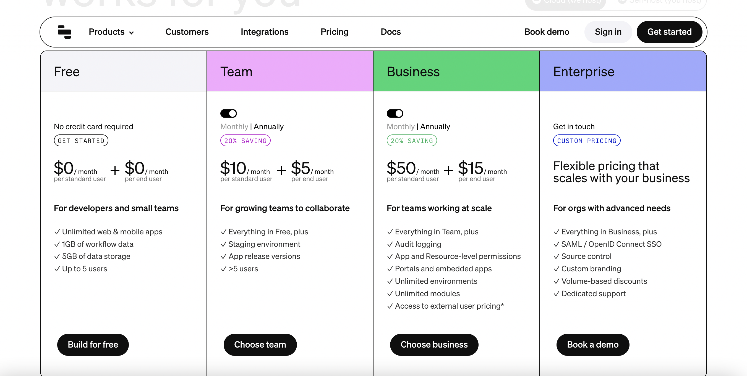
Task: Click the GET STARTED badge under Free
Action: [x=81, y=141]
